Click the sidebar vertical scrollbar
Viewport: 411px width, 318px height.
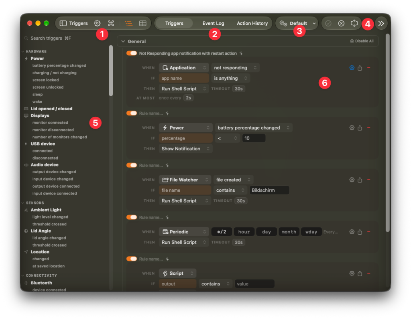coord(111,71)
